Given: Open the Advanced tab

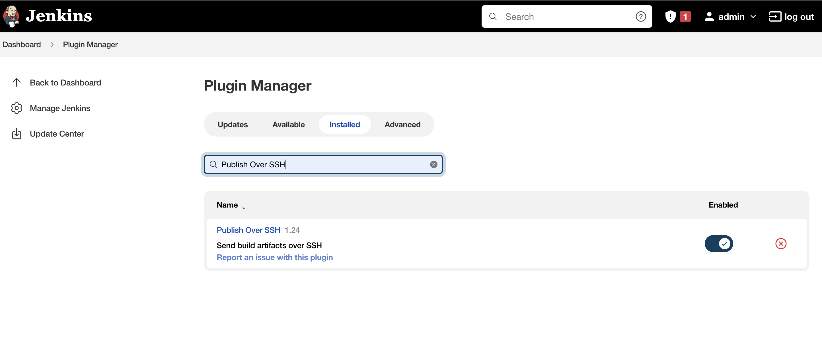Looking at the screenshot, I should [x=402, y=125].
